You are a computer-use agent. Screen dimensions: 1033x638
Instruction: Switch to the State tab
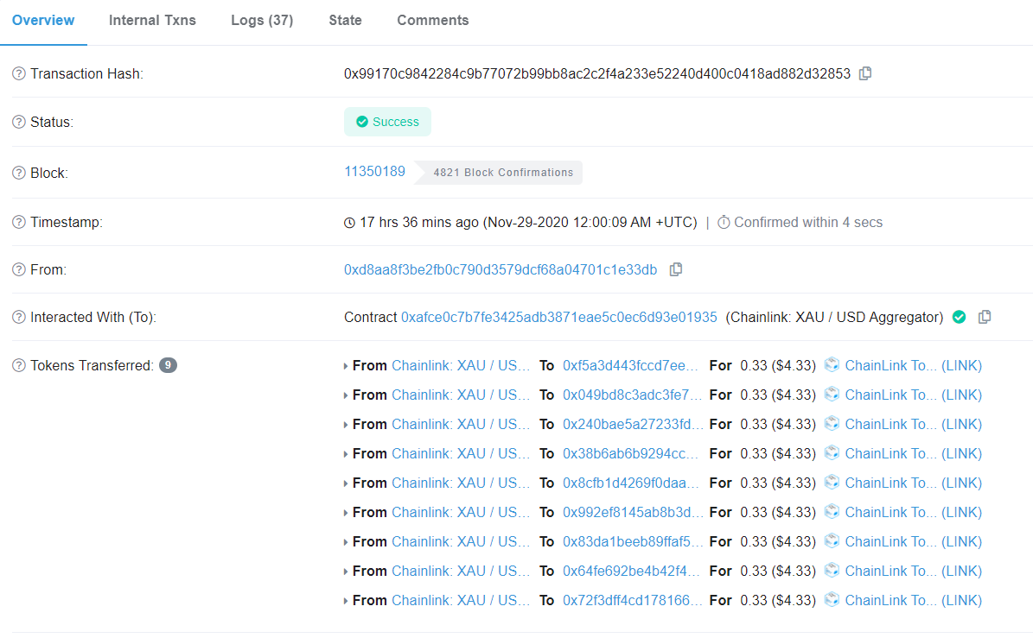(345, 21)
